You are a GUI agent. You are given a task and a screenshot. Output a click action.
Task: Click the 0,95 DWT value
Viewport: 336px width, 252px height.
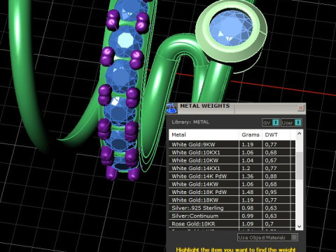pos(271,192)
